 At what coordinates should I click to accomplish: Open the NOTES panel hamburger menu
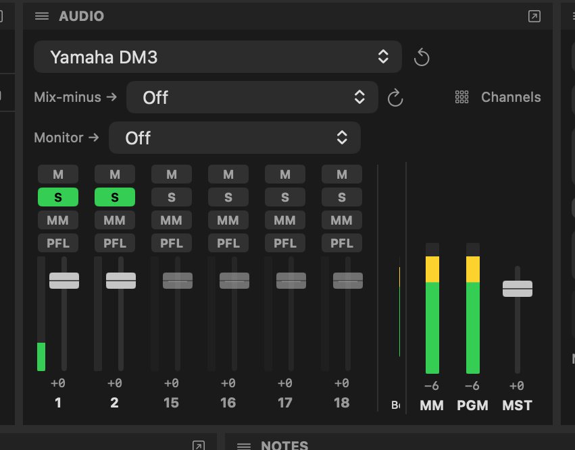coord(244,445)
